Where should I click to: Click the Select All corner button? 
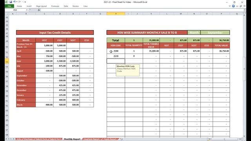tap(7, 14)
